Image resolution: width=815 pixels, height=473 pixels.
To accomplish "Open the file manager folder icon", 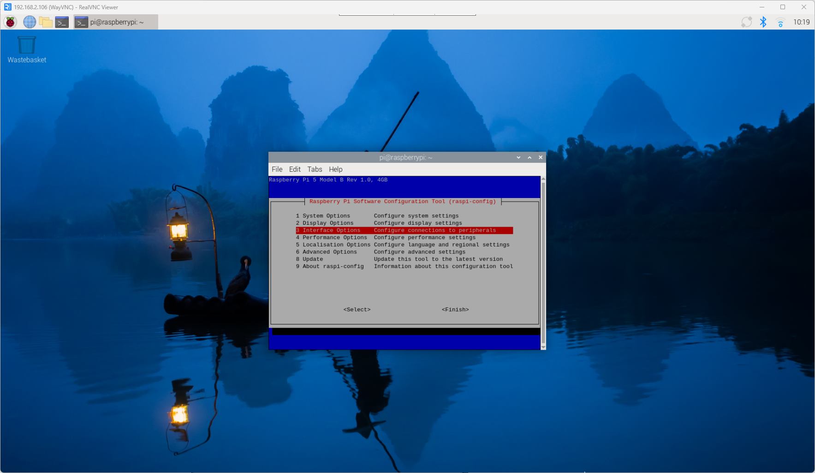I will click(46, 22).
